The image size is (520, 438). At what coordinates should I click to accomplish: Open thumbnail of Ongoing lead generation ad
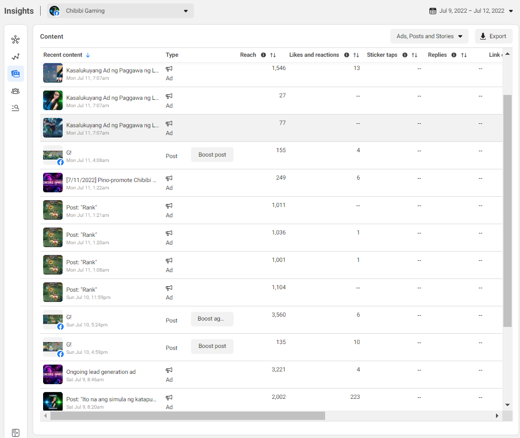tap(53, 374)
